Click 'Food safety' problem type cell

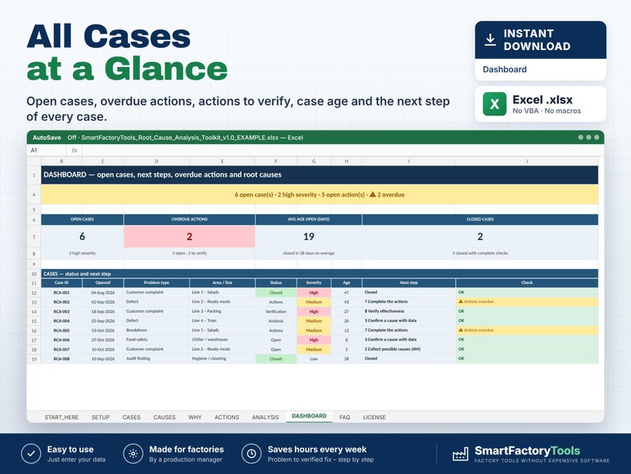tap(157, 340)
